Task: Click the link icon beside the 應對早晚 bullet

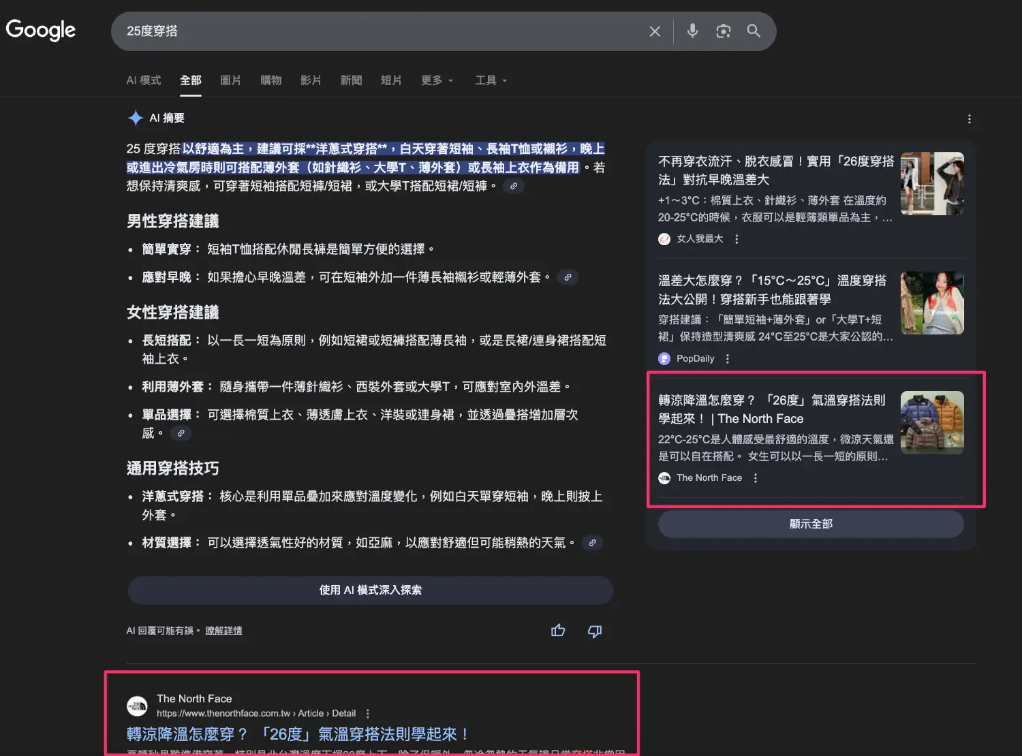Action: [x=568, y=277]
